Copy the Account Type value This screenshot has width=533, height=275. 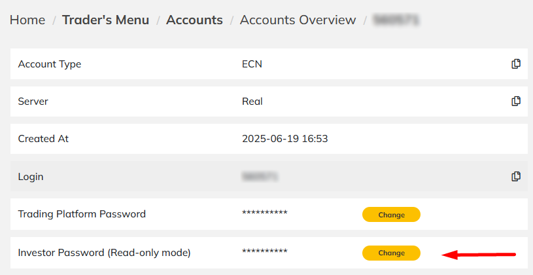click(x=515, y=64)
